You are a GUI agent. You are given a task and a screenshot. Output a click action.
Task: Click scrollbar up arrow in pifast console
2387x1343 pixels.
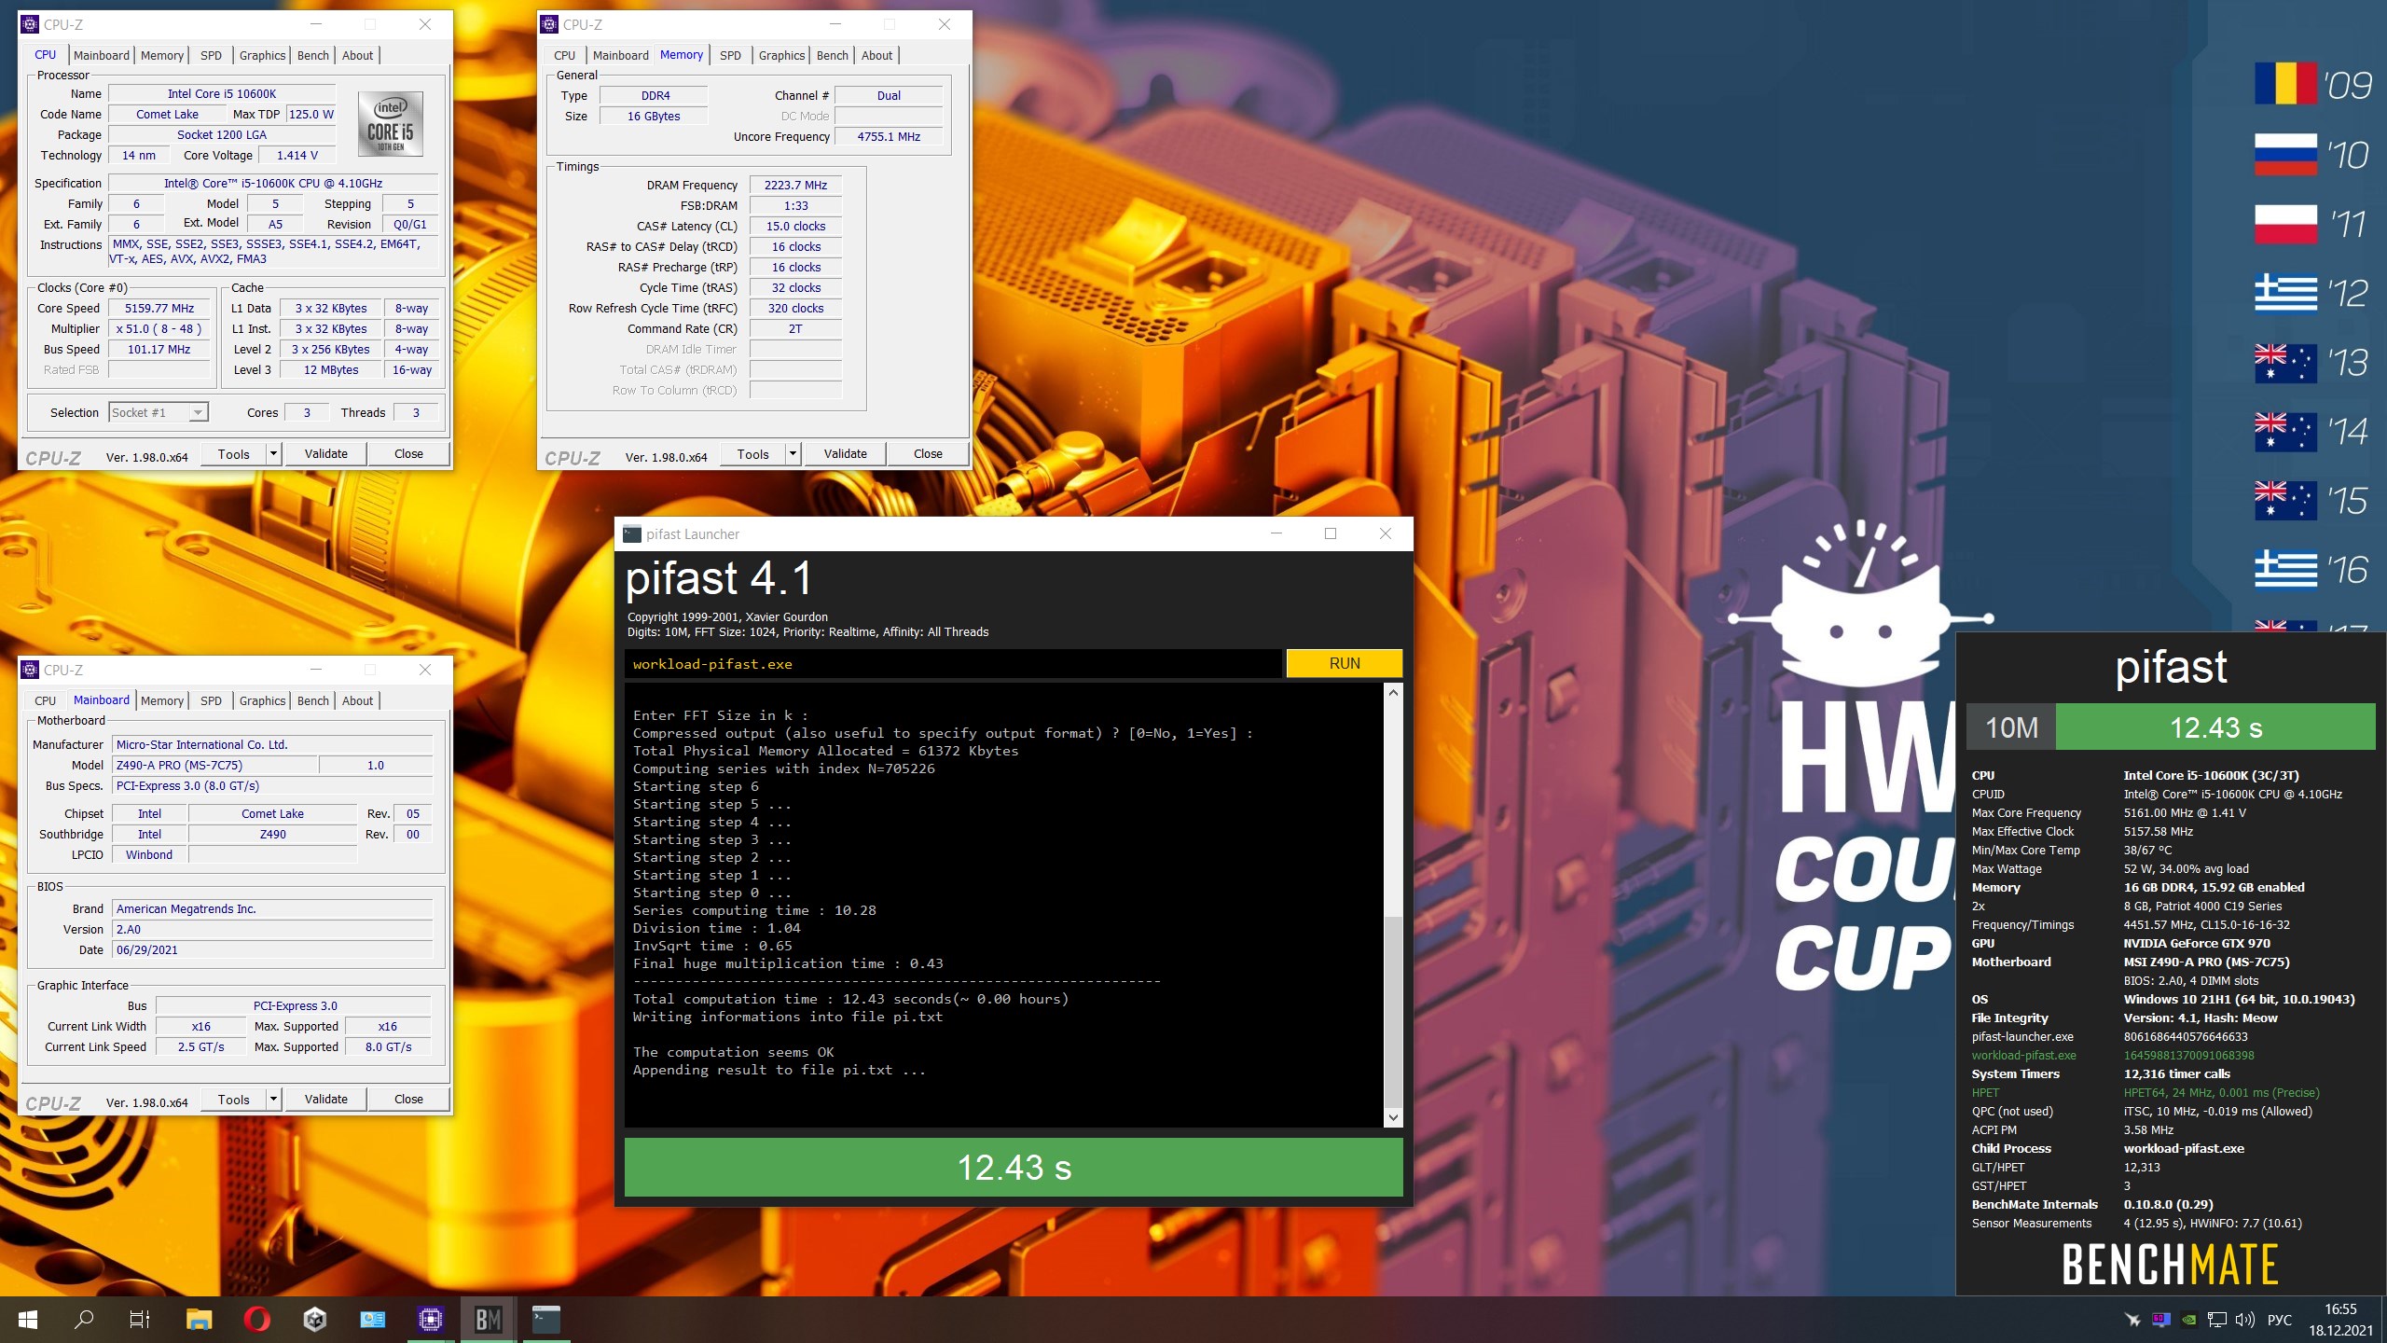coord(1393,692)
